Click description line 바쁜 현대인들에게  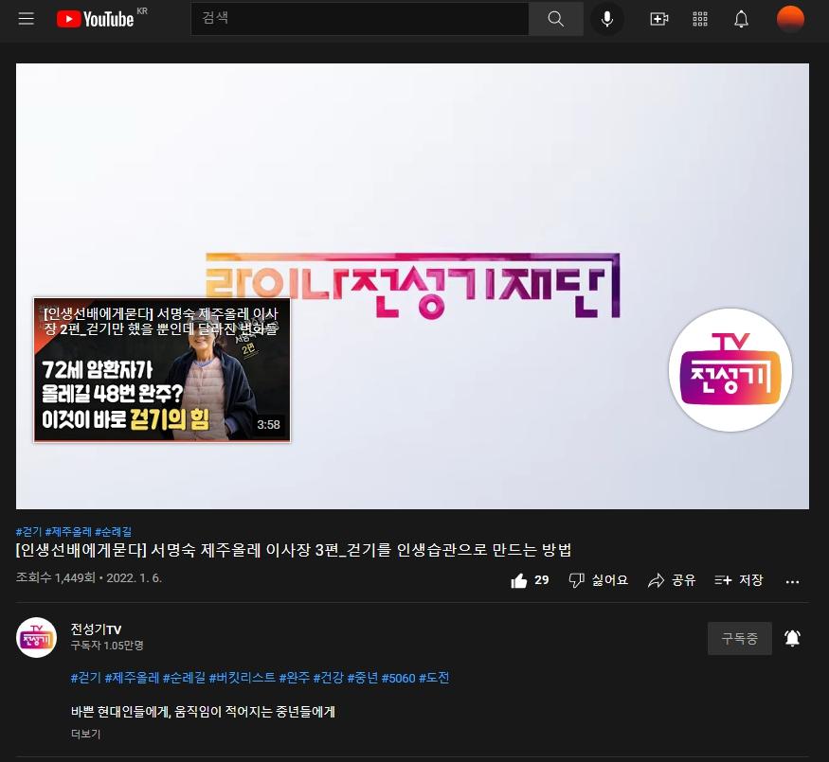(203, 711)
